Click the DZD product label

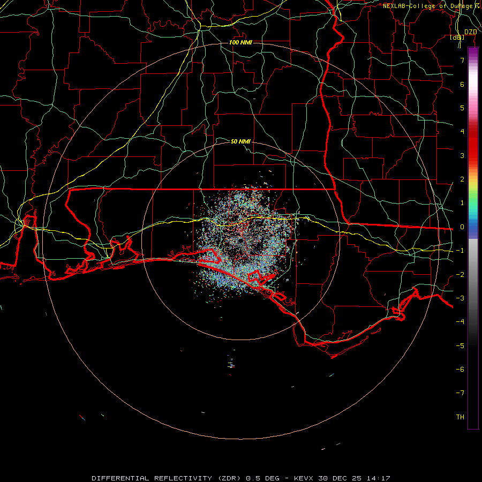470,32
